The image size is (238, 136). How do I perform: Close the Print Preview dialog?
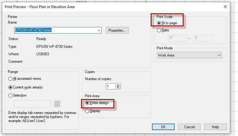[225, 7]
